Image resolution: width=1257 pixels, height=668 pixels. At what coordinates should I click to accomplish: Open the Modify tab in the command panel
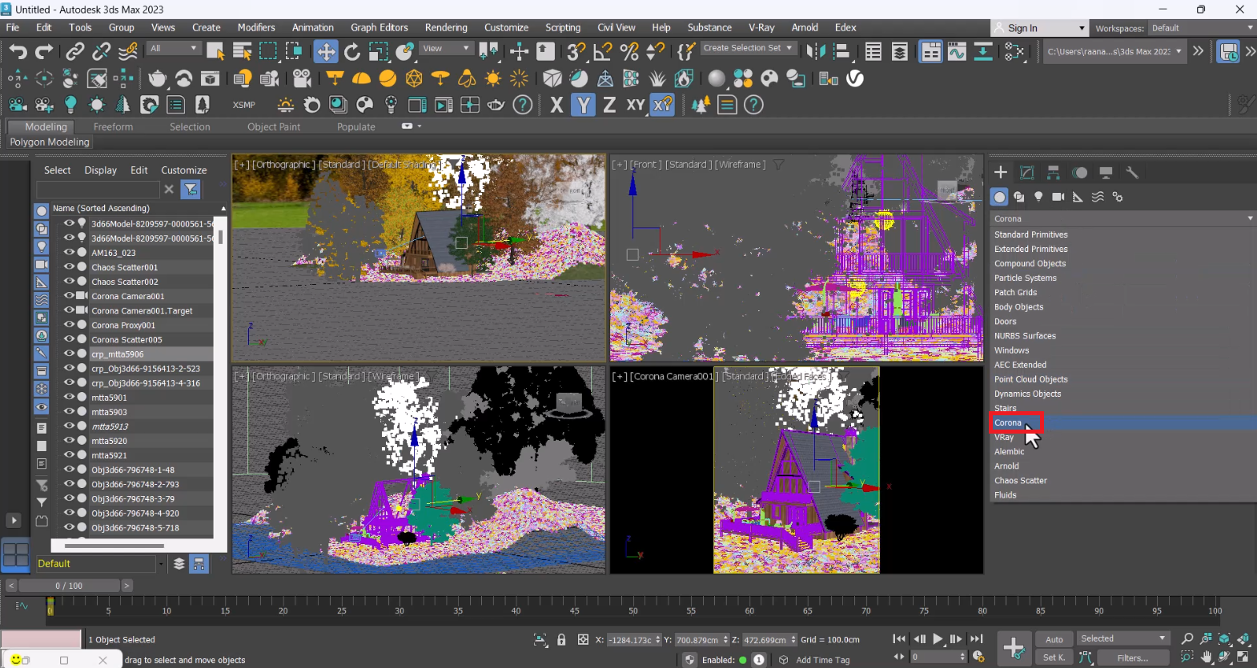coord(1027,173)
